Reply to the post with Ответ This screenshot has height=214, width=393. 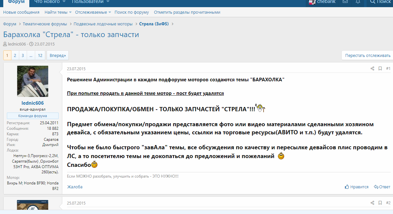pyautogui.click(x=382, y=187)
